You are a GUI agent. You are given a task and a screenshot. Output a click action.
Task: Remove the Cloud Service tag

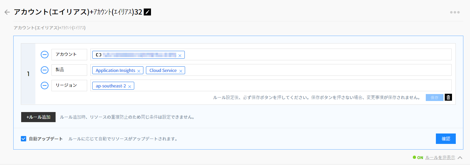point(181,71)
